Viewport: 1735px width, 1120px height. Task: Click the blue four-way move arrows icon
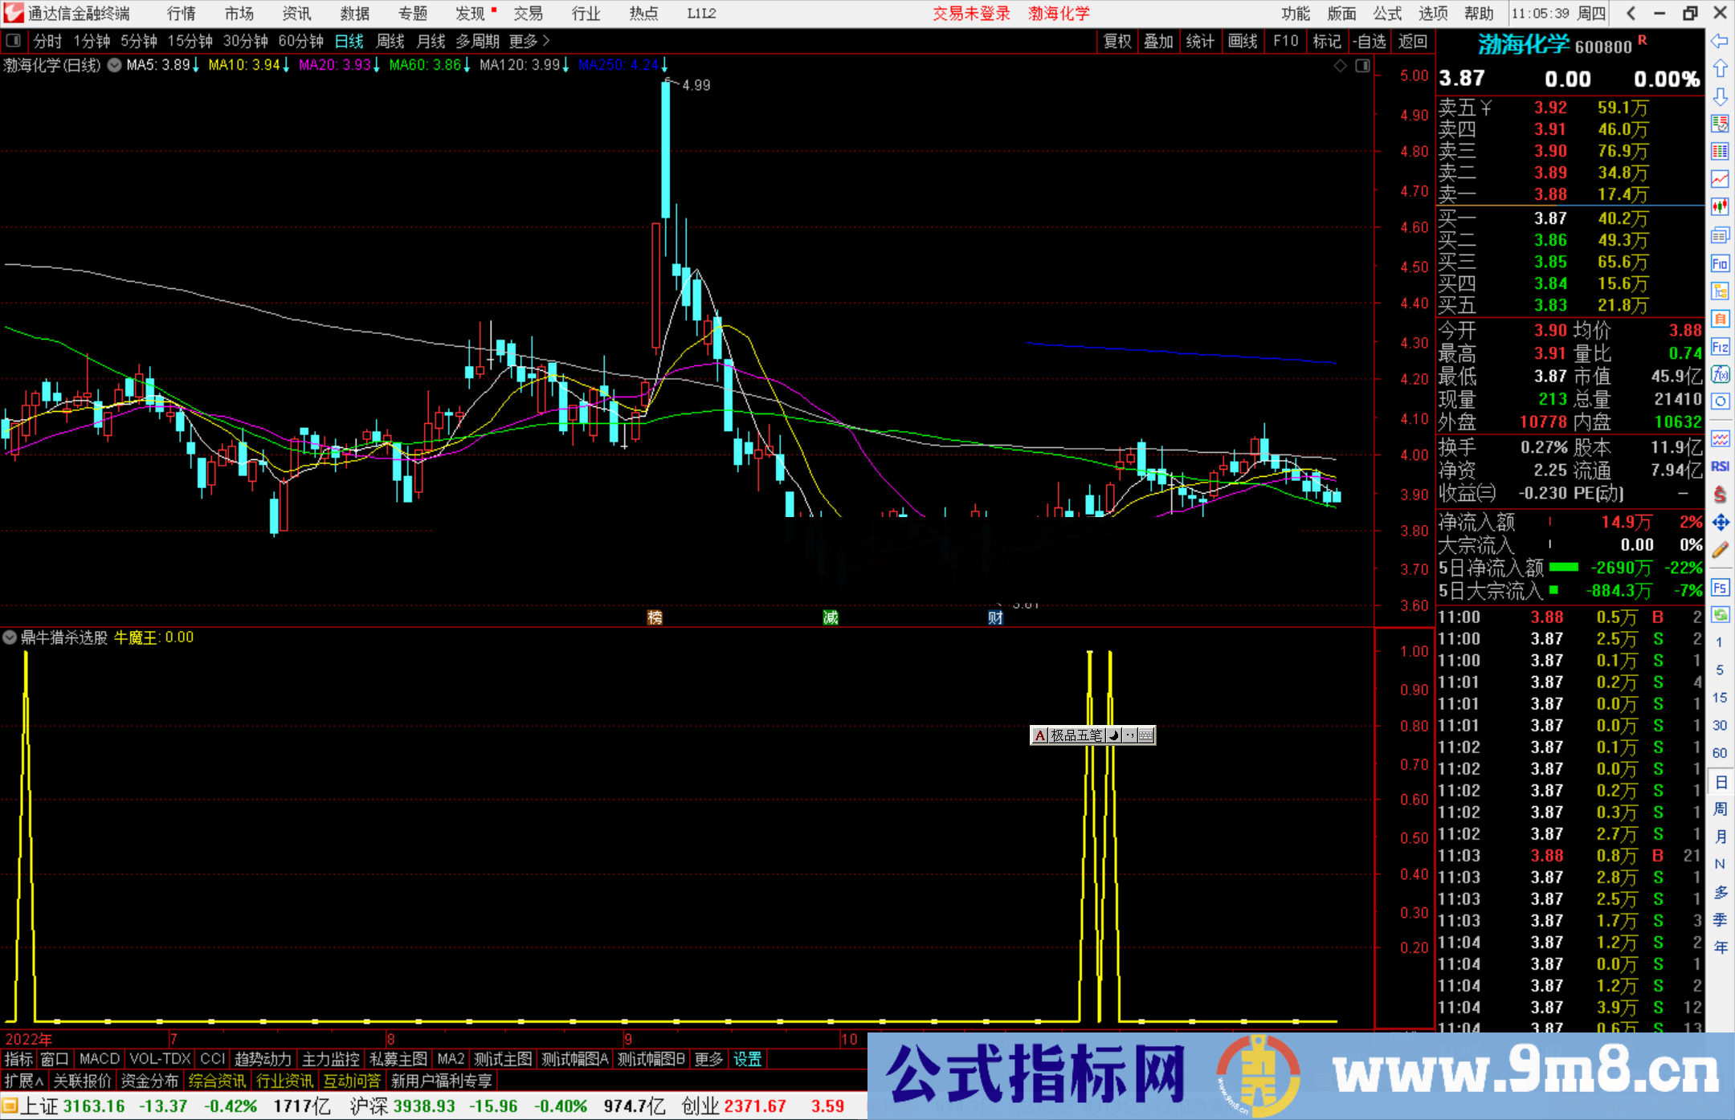pos(1720,523)
